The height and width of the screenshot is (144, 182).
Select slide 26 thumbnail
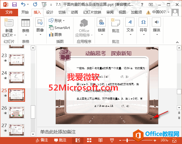17,112
